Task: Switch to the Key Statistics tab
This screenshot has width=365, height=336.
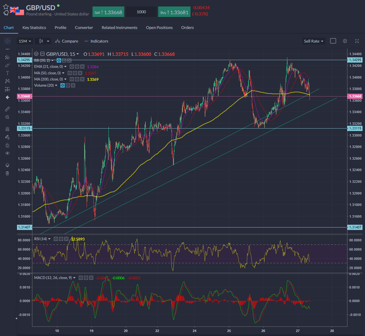Action: click(34, 27)
